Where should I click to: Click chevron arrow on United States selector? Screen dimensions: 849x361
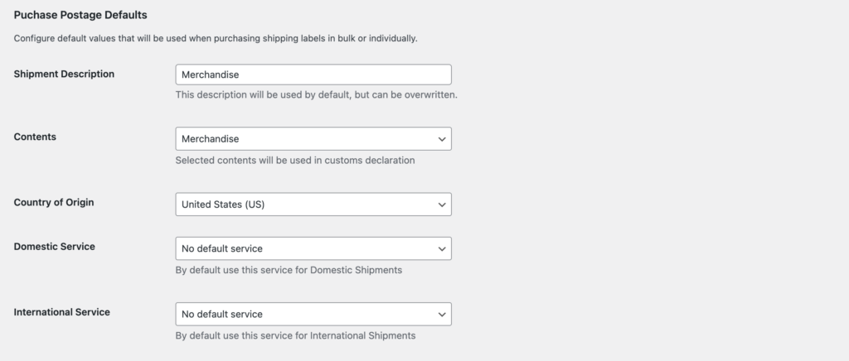[x=440, y=204]
